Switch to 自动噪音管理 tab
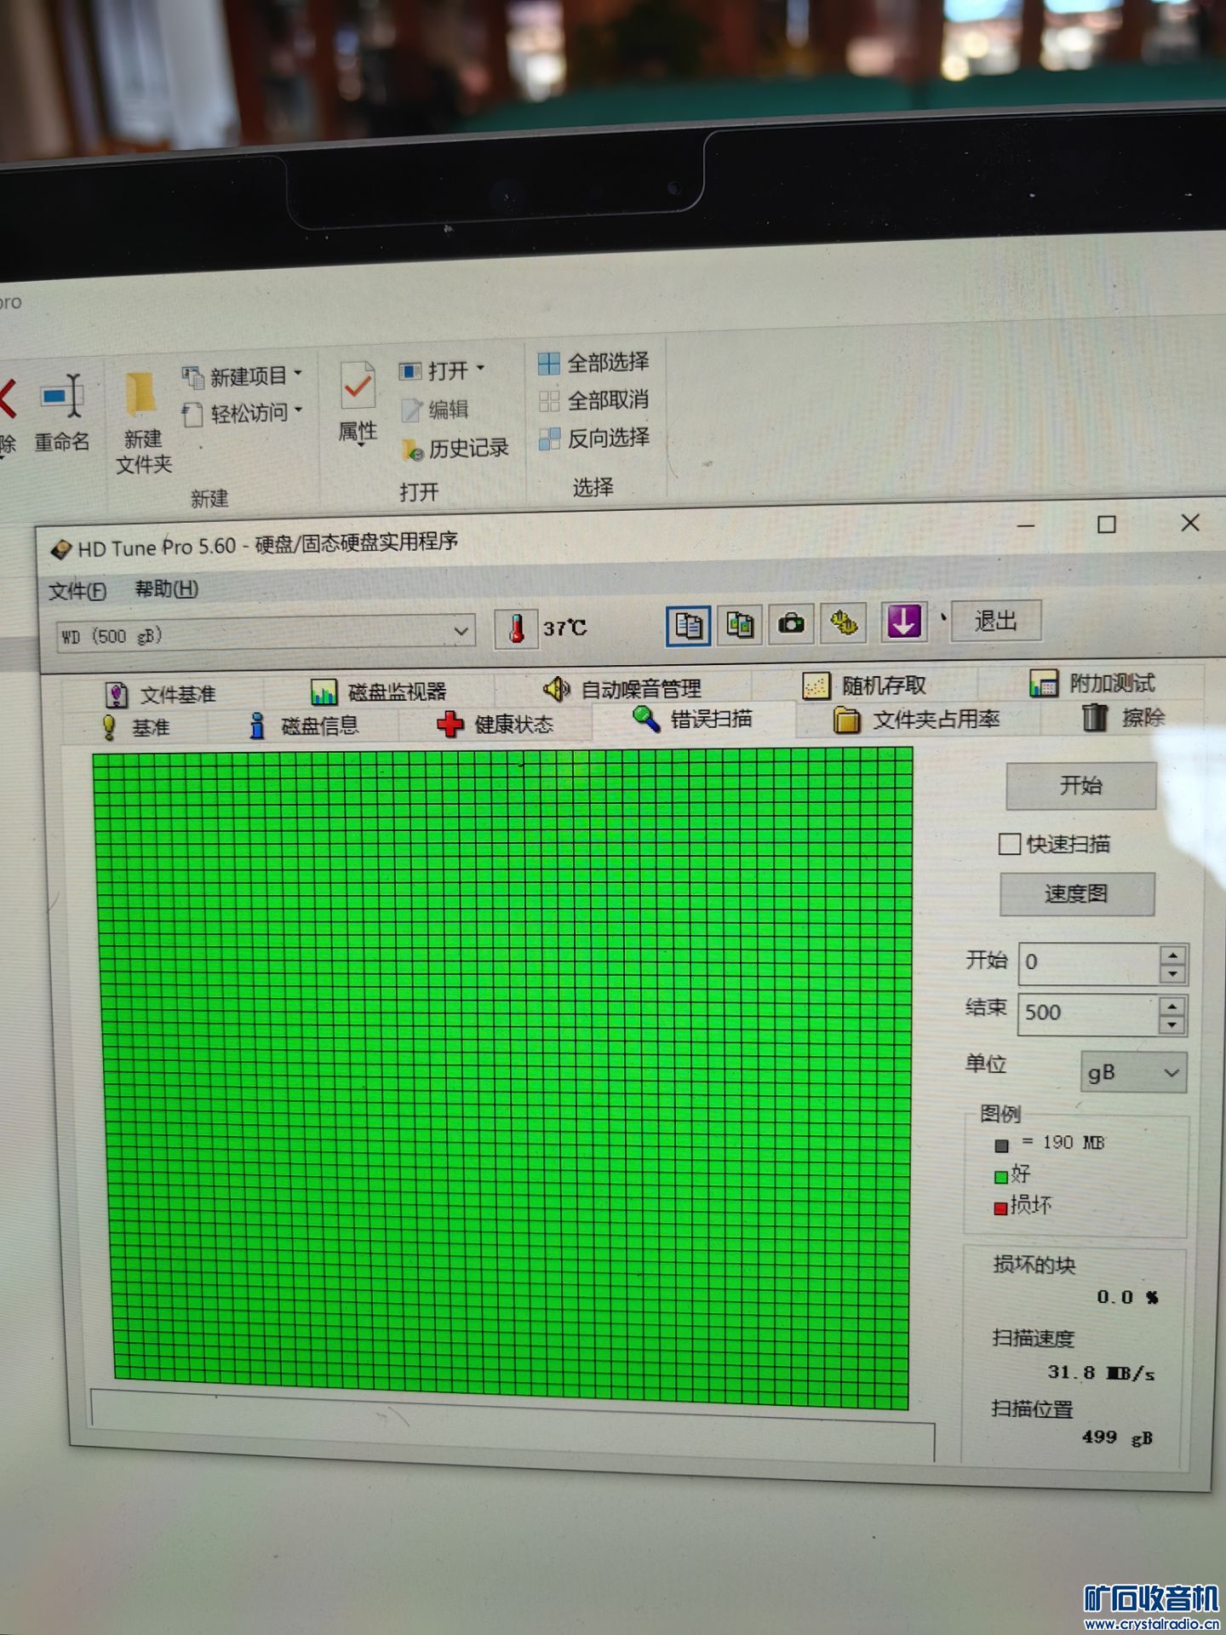1226x1635 pixels. [x=622, y=688]
